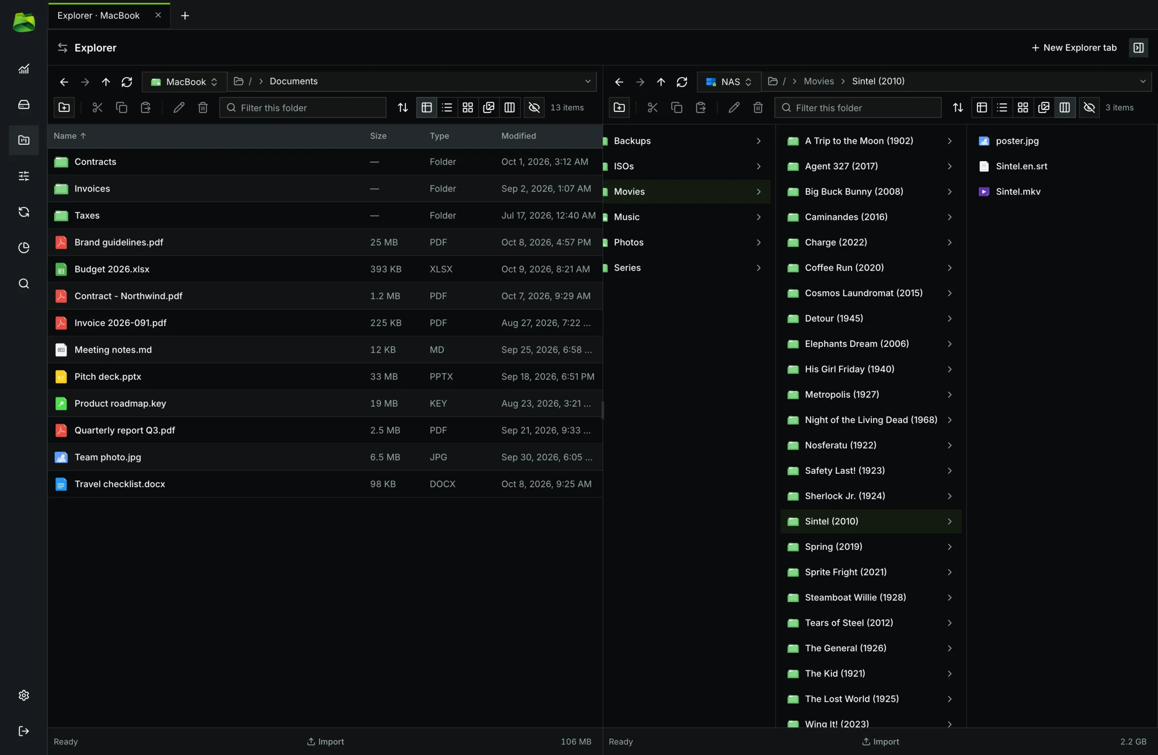This screenshot has width=1158, height=755.
Task: Toggle hidden files visibility in NAS pane
Action: coord(1089,108)
